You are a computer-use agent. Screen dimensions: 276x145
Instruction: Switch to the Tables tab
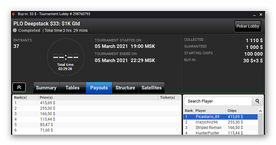[x=73, y=87]
